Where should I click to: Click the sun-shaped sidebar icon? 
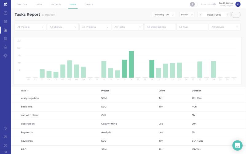tap(6, 56)
